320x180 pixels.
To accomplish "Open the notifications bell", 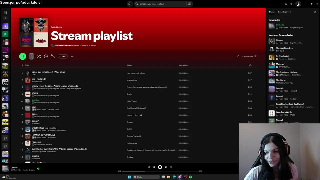I will [x=286, y=4].
